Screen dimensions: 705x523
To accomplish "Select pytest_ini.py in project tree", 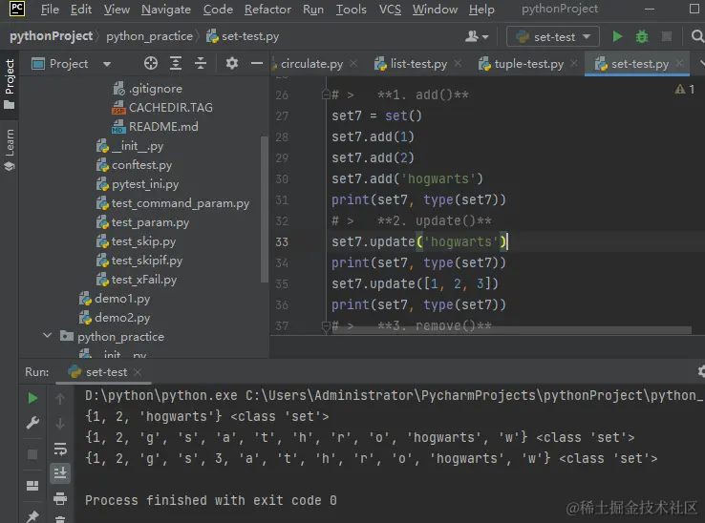I will 145,184.
